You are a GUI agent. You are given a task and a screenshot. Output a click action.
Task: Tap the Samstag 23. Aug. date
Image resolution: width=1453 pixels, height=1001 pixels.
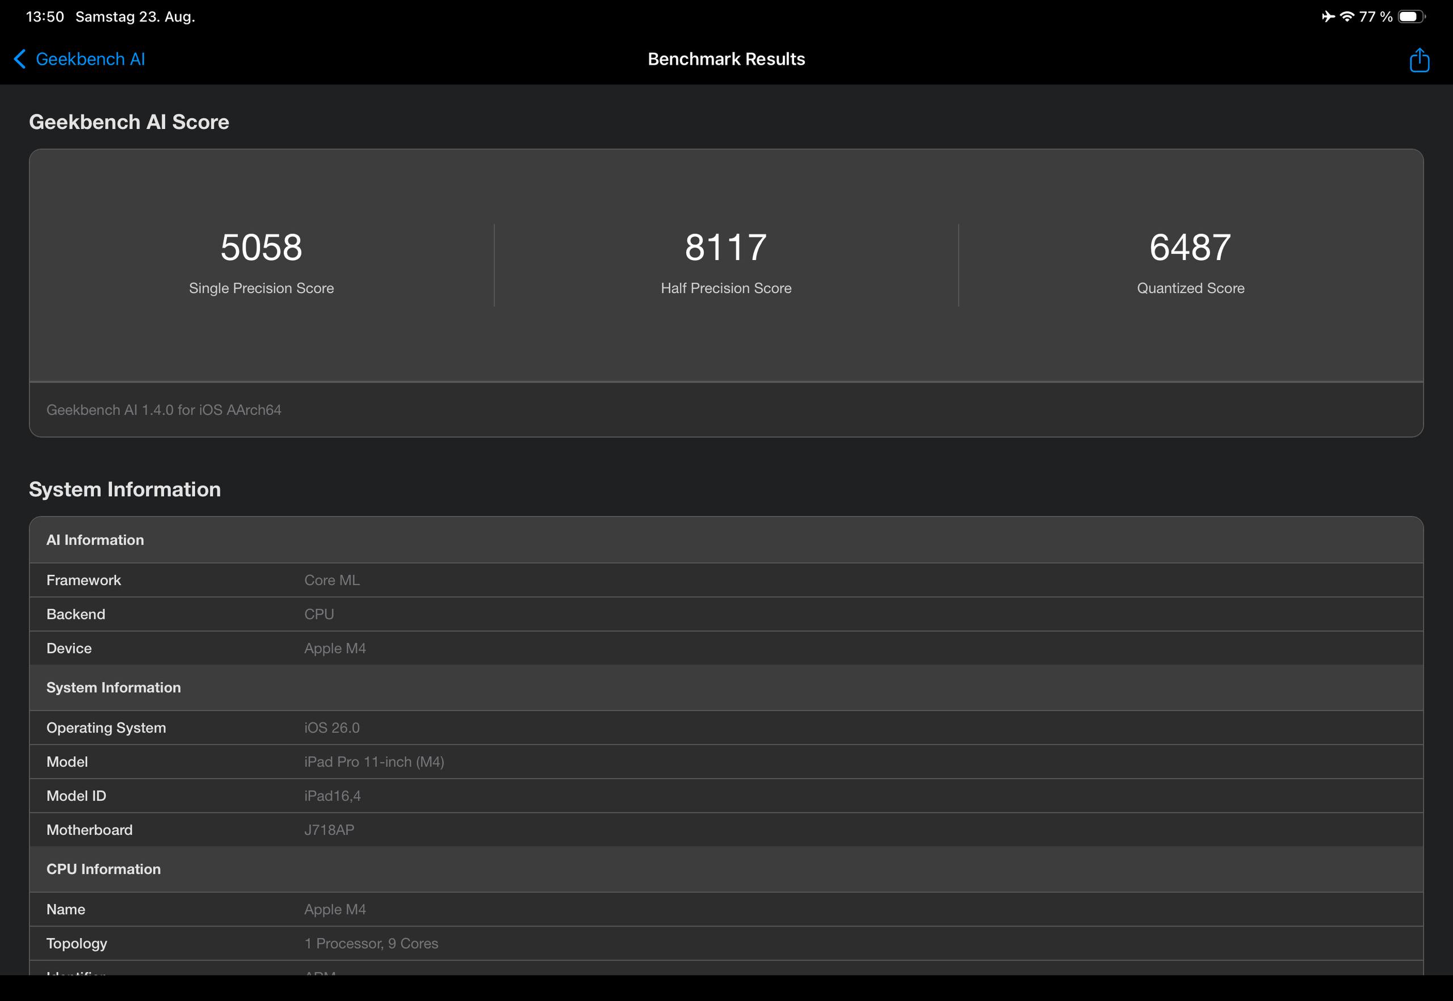[136, 17]
